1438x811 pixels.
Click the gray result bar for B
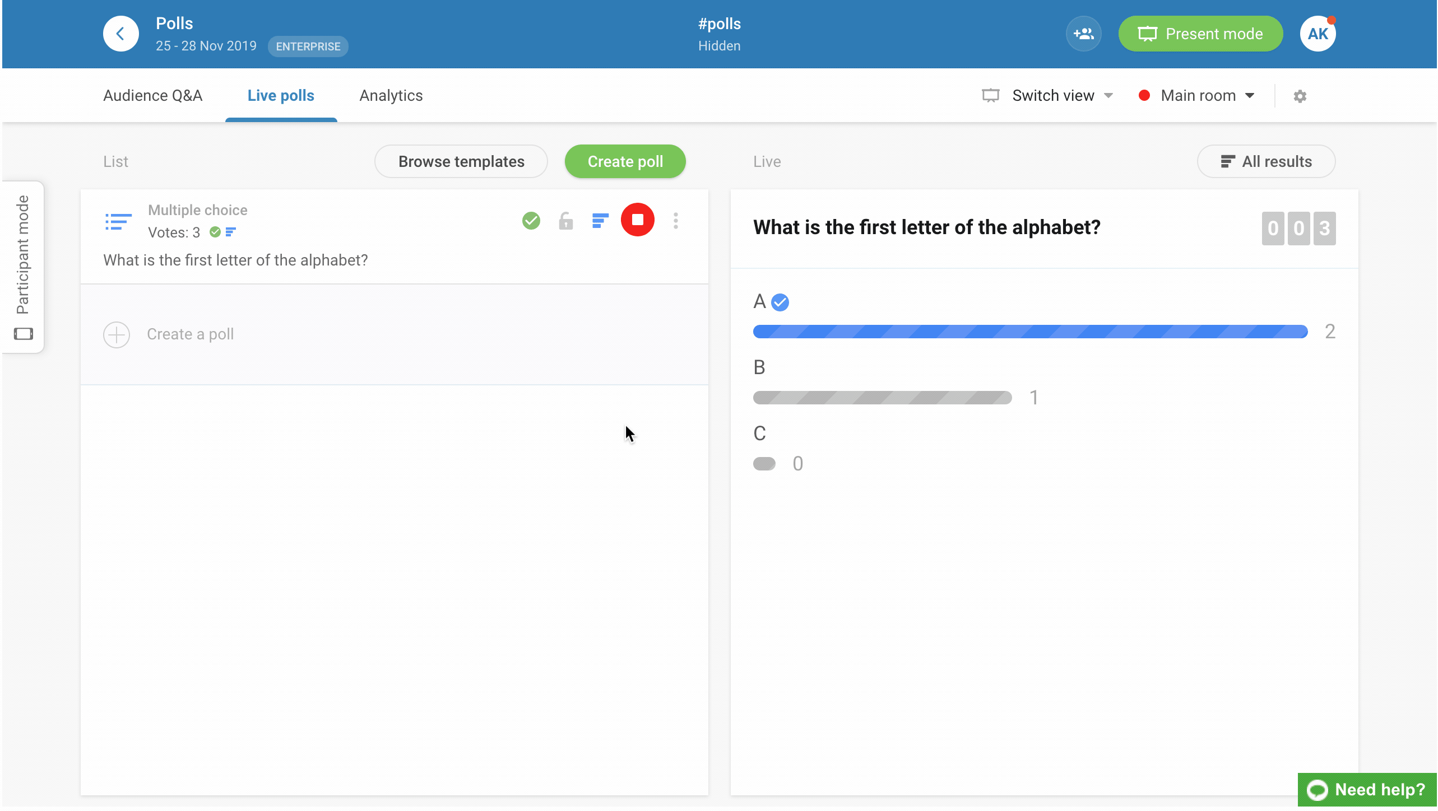coord(882,398)
